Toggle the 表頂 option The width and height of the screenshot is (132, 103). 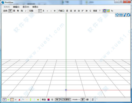pyautogui.click(x=44, y=100)
